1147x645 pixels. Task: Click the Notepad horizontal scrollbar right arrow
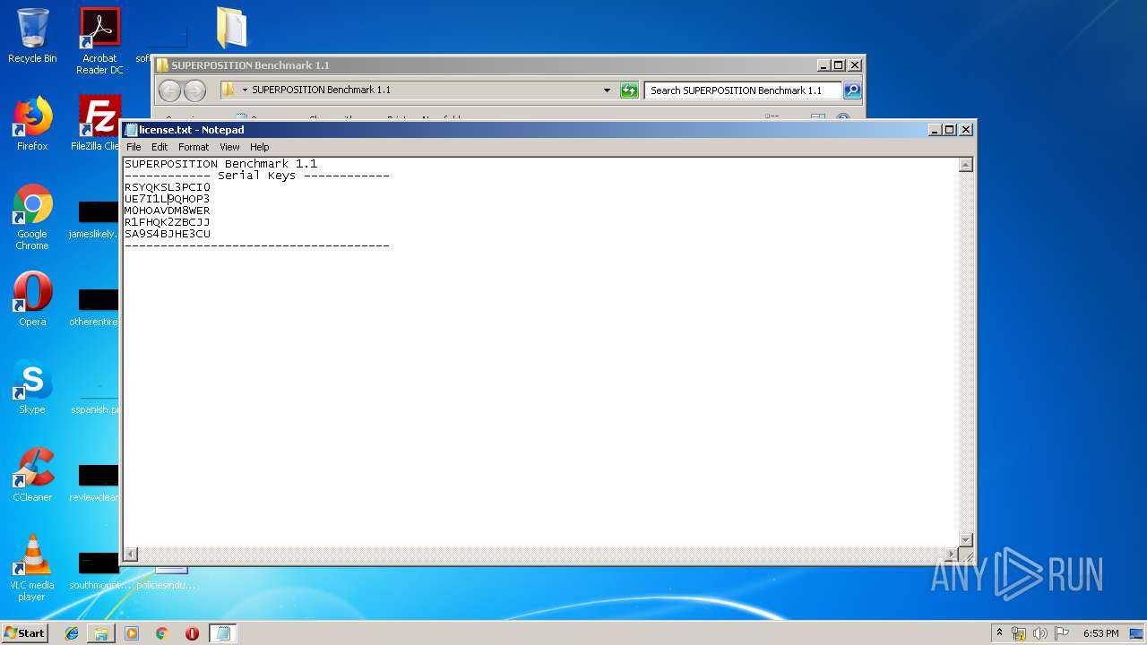pos(951,554)
